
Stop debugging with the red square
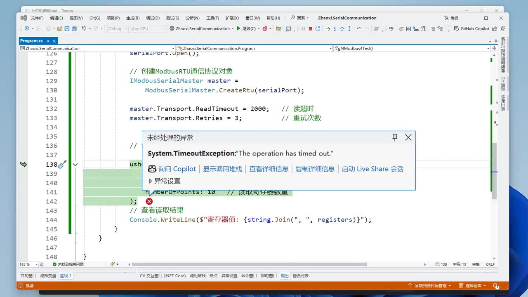click(310, 28)
